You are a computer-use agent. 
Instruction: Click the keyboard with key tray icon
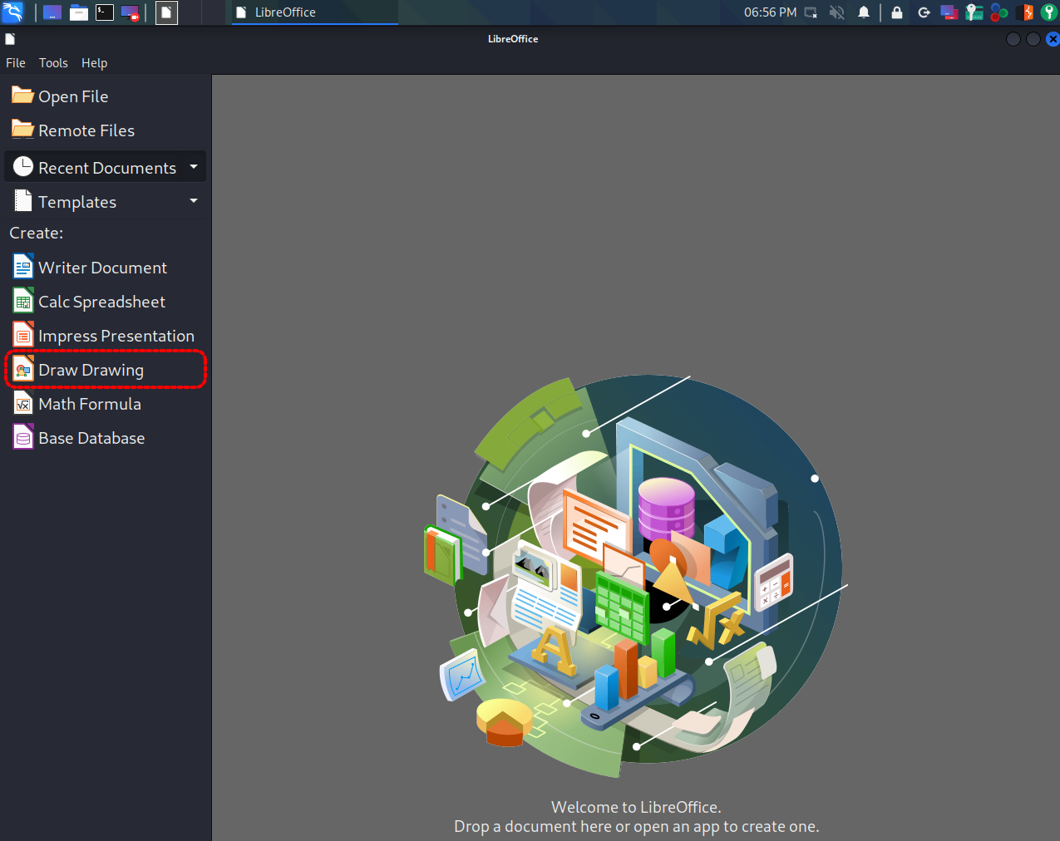pyautogui.click(x=974, y=12)
